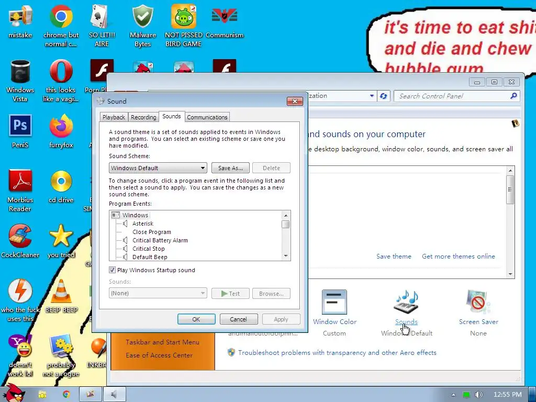
Task: Click the green network tray icon
Action: coord(466,395)
